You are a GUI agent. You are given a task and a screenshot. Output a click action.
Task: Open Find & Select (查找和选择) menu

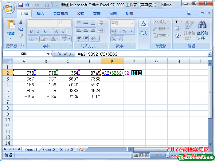pyautogui.click(x=202, y=30)
